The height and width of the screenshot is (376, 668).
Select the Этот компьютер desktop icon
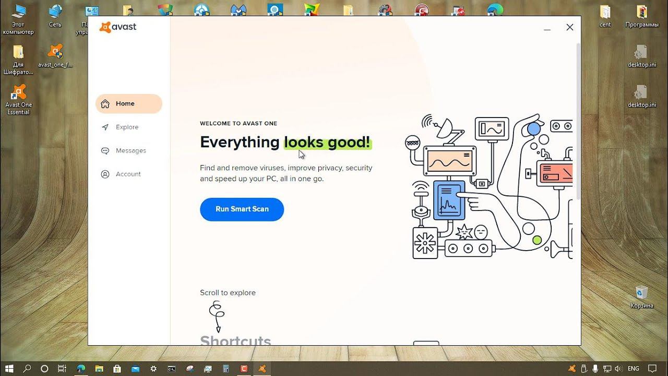click(18, 19)
